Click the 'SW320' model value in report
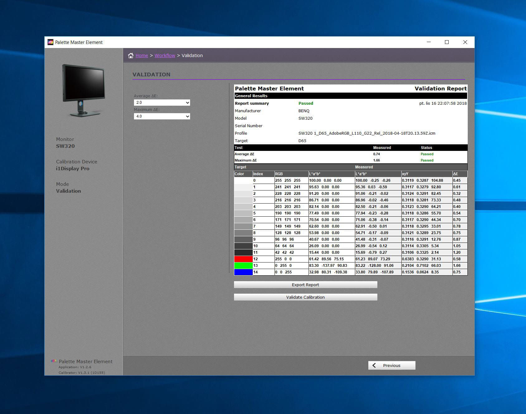The image size is (526, 414). click(305, 118)
